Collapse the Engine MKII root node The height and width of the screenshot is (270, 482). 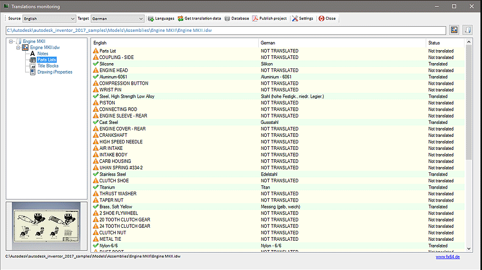coord(11,41)
